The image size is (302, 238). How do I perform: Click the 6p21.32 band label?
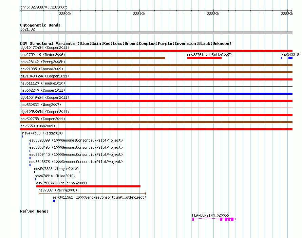pyautogui.click(x=27, y=29)
